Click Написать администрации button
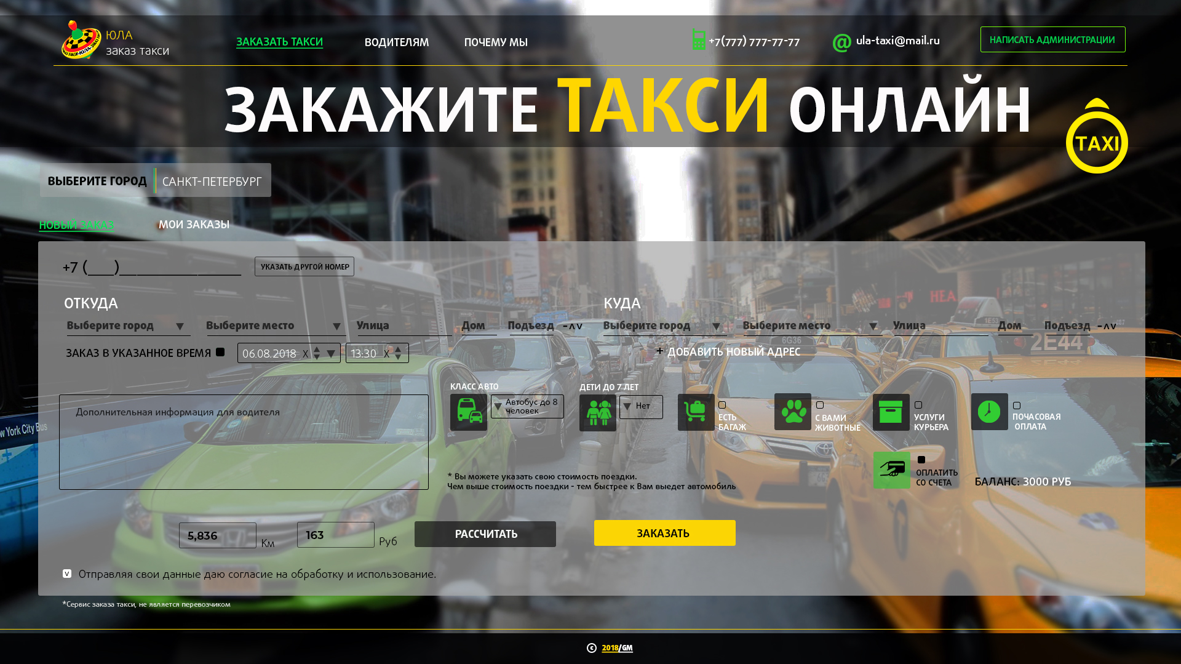Screen dimensions: 1181x664 (x=1052, y=39)
